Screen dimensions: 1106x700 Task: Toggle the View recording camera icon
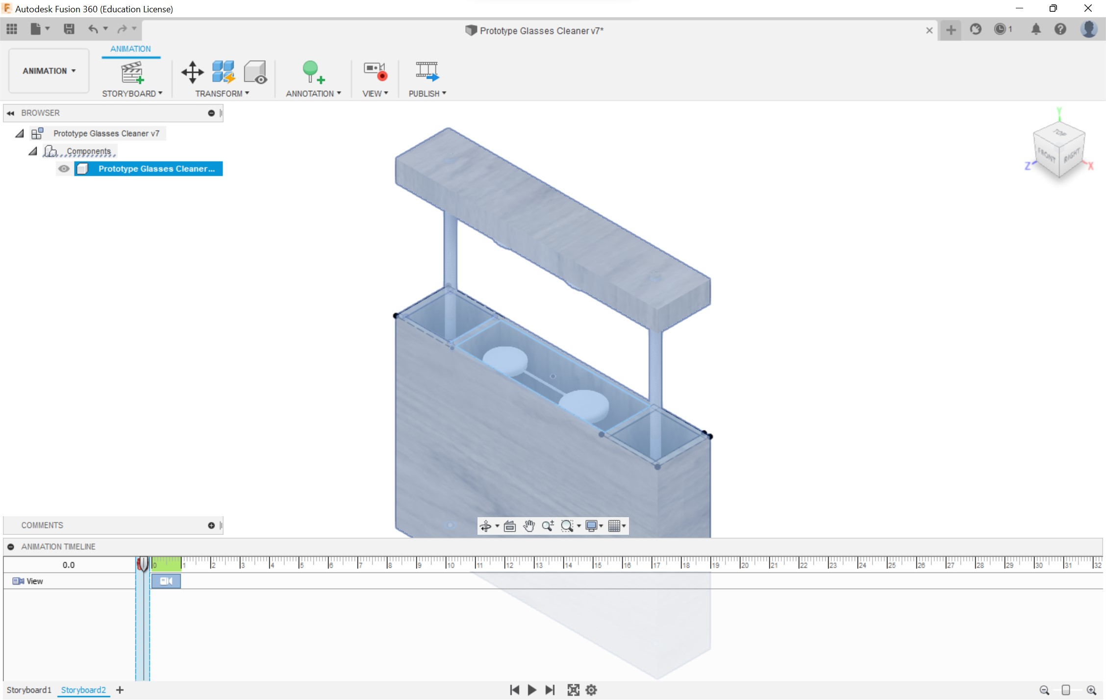(x=375, y=72)
